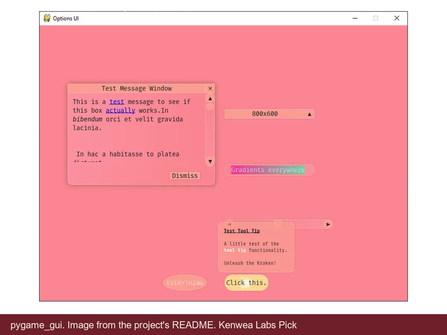
Task: Open the 800x600 resolution dropdown
Action: [x=269, y=114]
